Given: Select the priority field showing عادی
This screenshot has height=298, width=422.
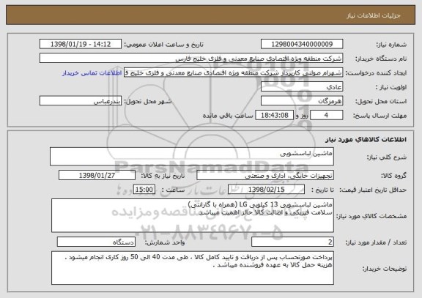Looking at the screenshot, I should coord(302,87).
